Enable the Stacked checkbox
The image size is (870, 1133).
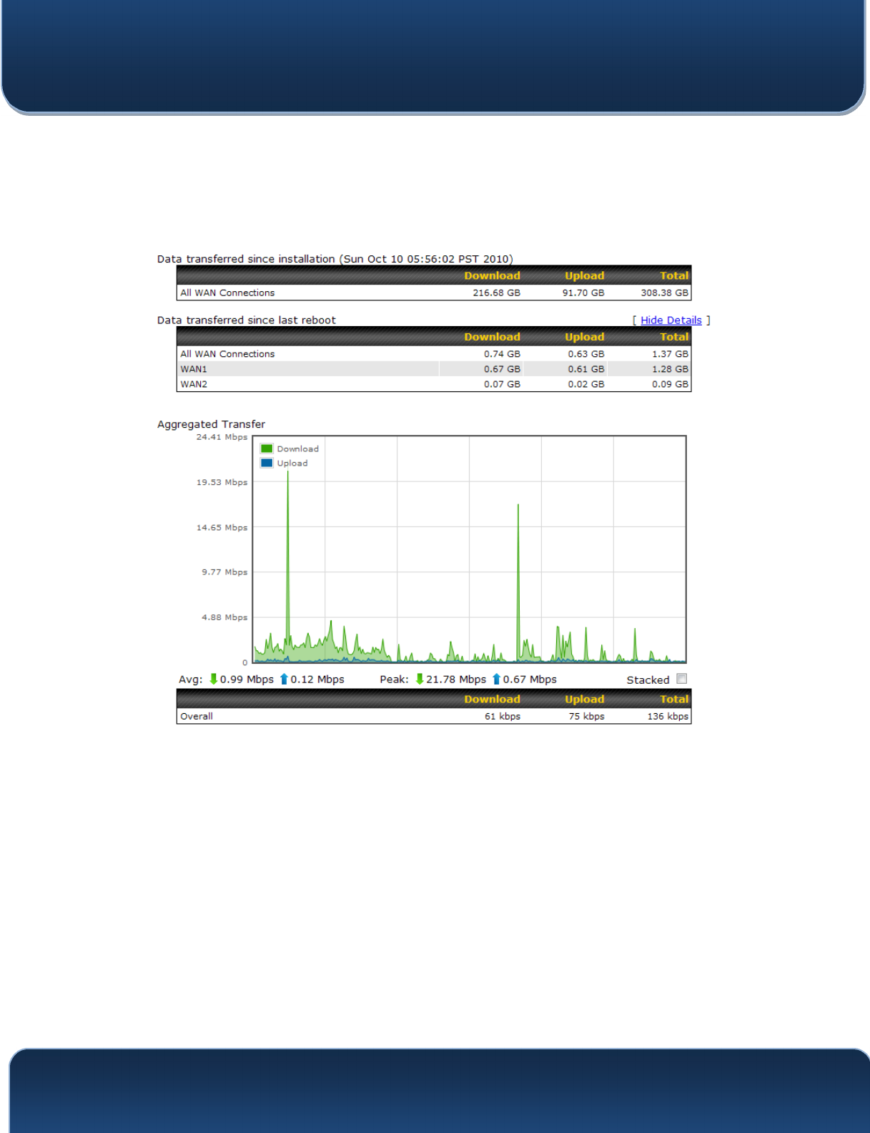click(x=682, y=679)
